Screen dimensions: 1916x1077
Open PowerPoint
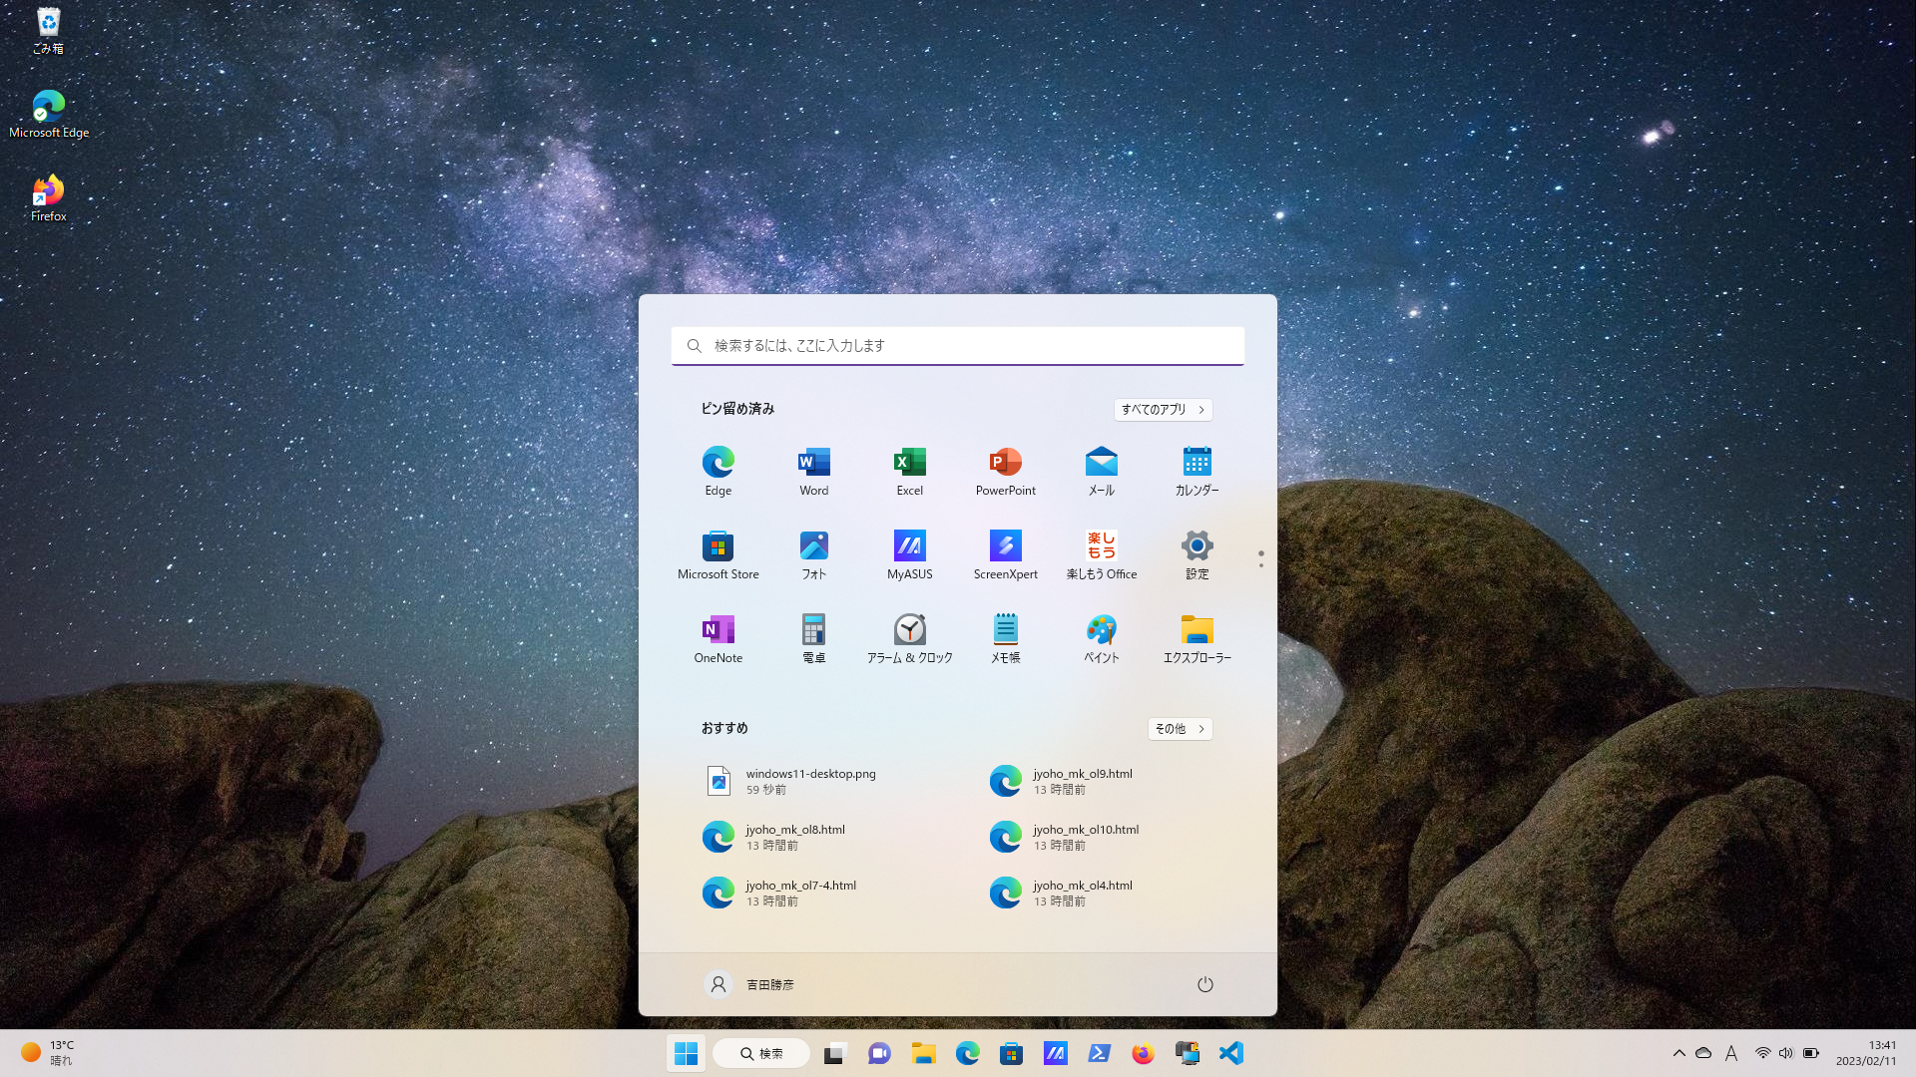click(1005, 471)
